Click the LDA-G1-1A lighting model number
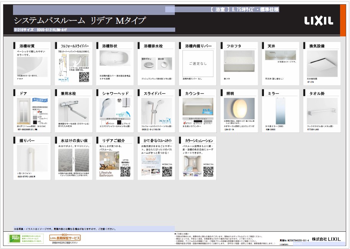Screen dimensions: 350x249 click(x=229, y=129)
